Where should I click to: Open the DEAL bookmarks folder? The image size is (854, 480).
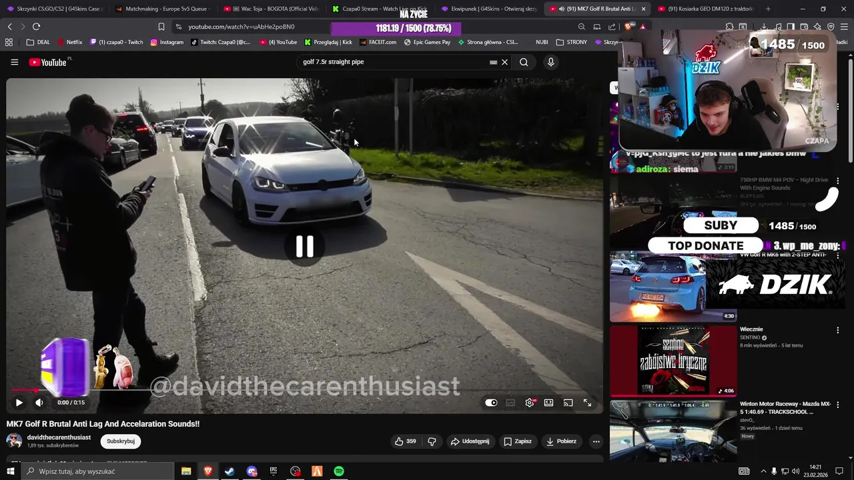pos(38,42)
